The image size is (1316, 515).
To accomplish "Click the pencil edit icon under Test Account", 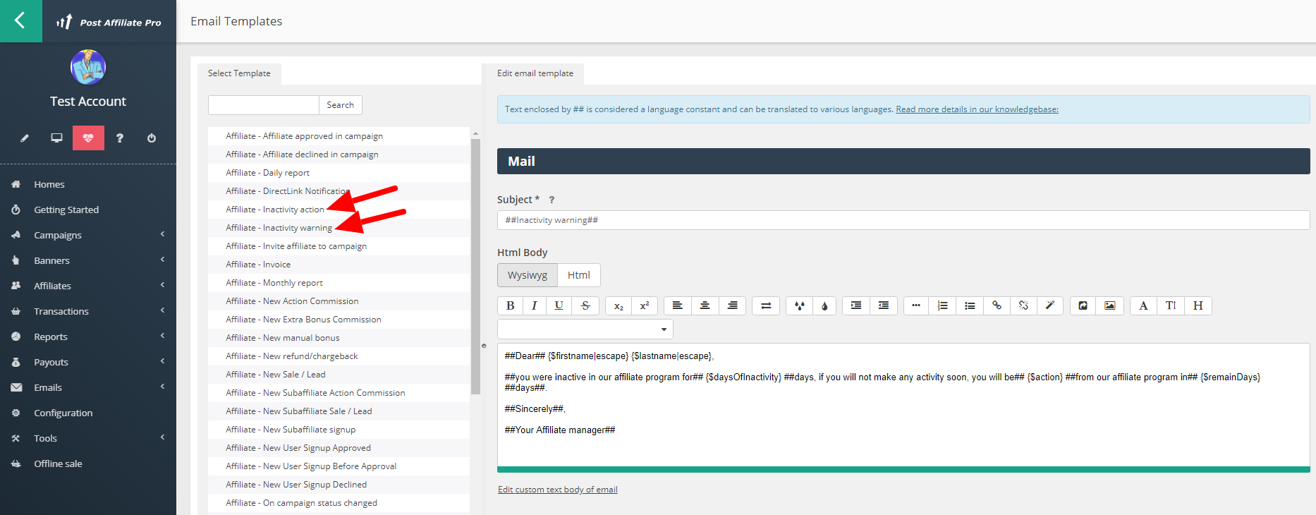I will tap(25, 138).
